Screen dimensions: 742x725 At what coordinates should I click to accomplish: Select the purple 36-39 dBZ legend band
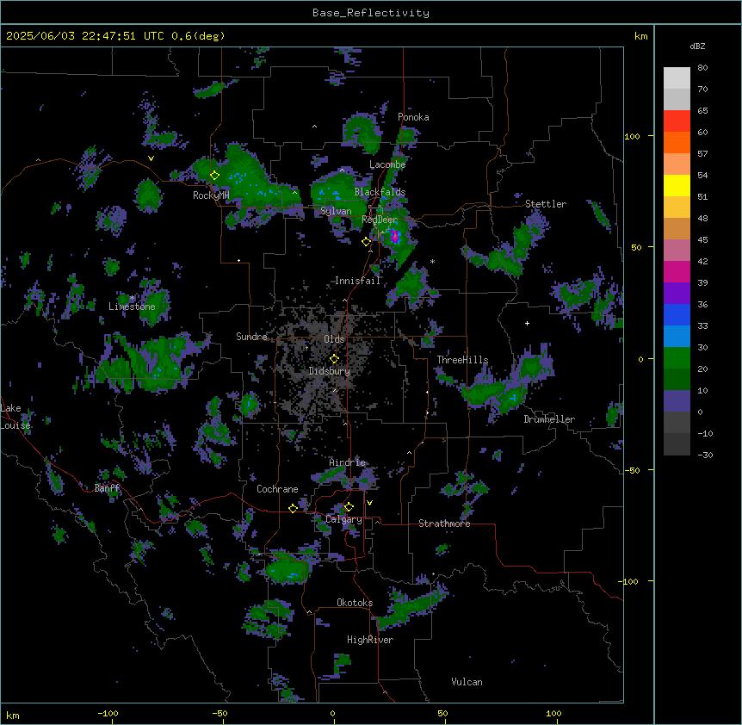pos(677,294)
